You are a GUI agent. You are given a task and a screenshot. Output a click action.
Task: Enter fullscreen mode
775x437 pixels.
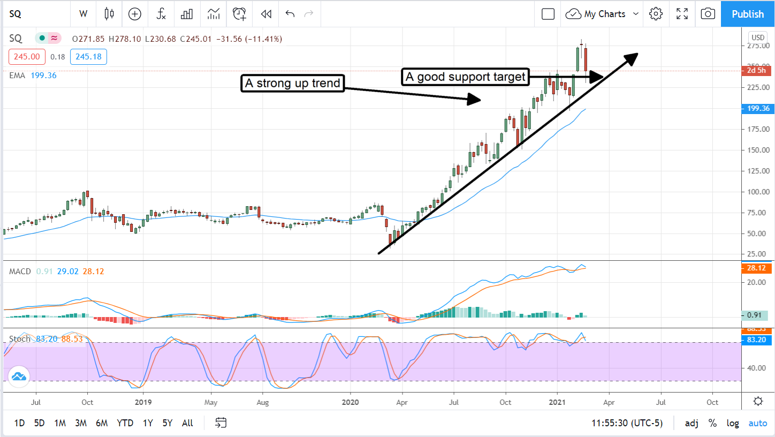click(682, 14)
